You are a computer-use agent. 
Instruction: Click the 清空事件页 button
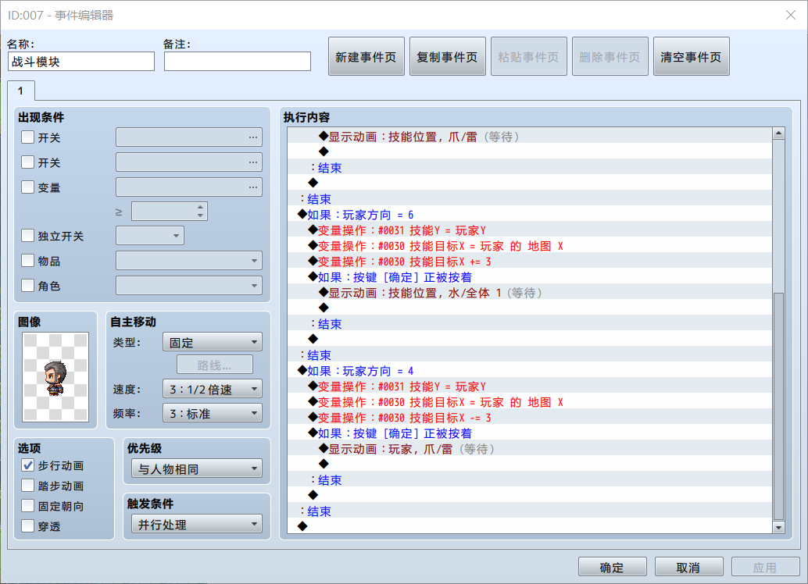[692, 57]
